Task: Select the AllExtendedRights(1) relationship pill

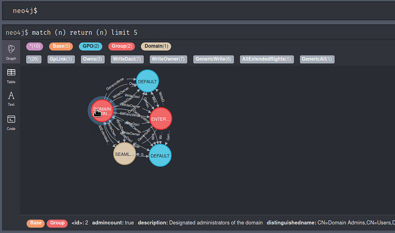Action: tap(267, 59)
